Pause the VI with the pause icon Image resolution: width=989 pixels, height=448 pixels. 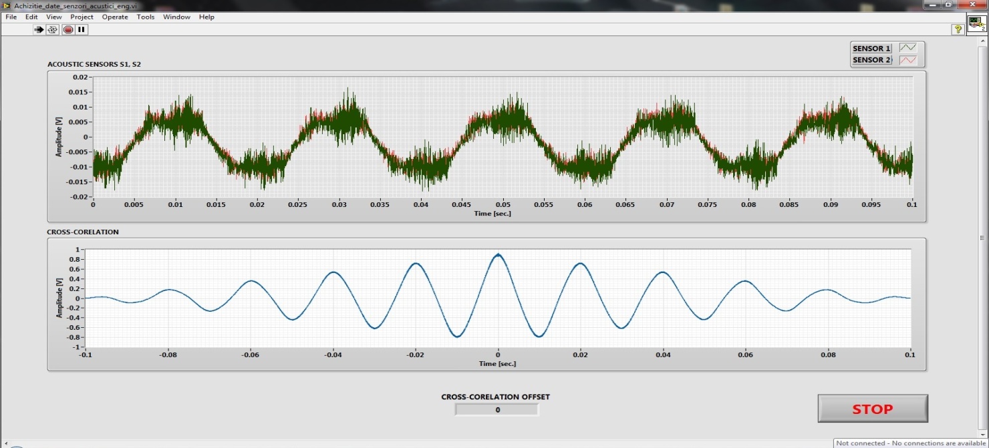(82, 29)
